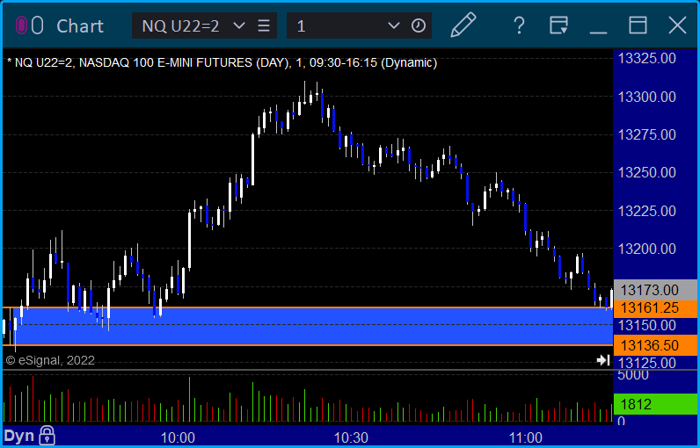Click the 5000 volume axis label
The image size is (700, 448).
point(633,375)
